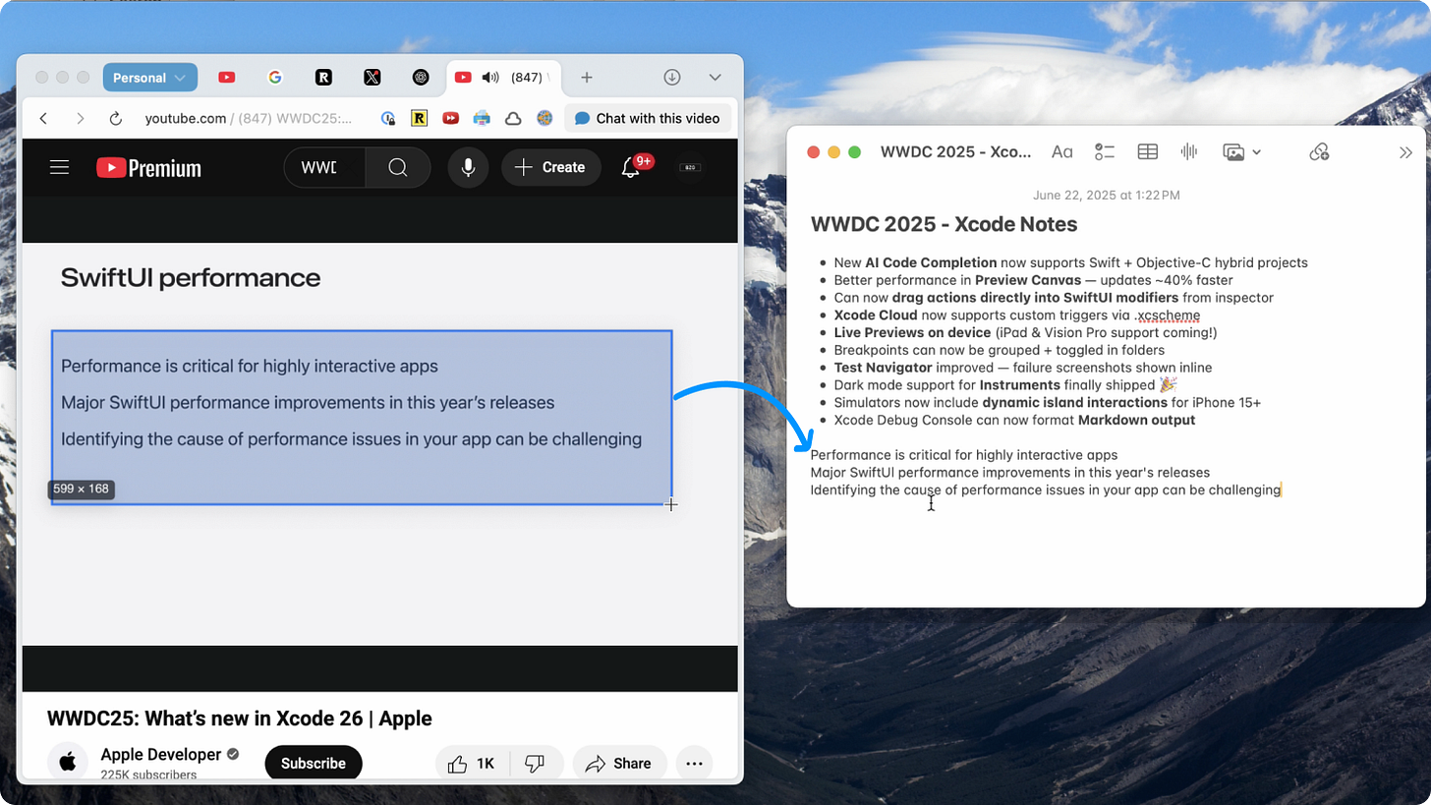Open the Aa text format menu in Notes

(x=1061, y=152)
